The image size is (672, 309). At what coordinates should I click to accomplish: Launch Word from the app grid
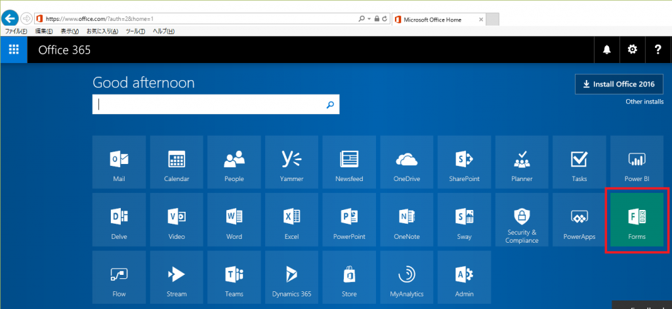click(234, 219)
